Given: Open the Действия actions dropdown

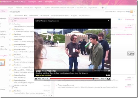Looking at the screenshot, I should (128, 27).
